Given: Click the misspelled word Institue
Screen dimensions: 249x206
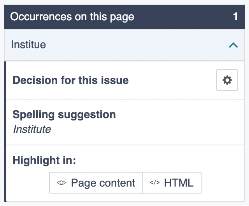Looking at the screenshot, I should click(x=28, y=45).
